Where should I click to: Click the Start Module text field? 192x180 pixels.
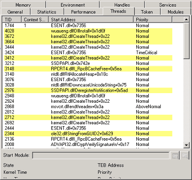[101, 156]
